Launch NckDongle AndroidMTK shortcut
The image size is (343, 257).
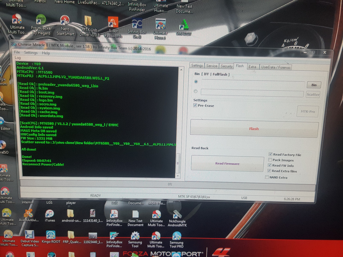click(177, 218)
